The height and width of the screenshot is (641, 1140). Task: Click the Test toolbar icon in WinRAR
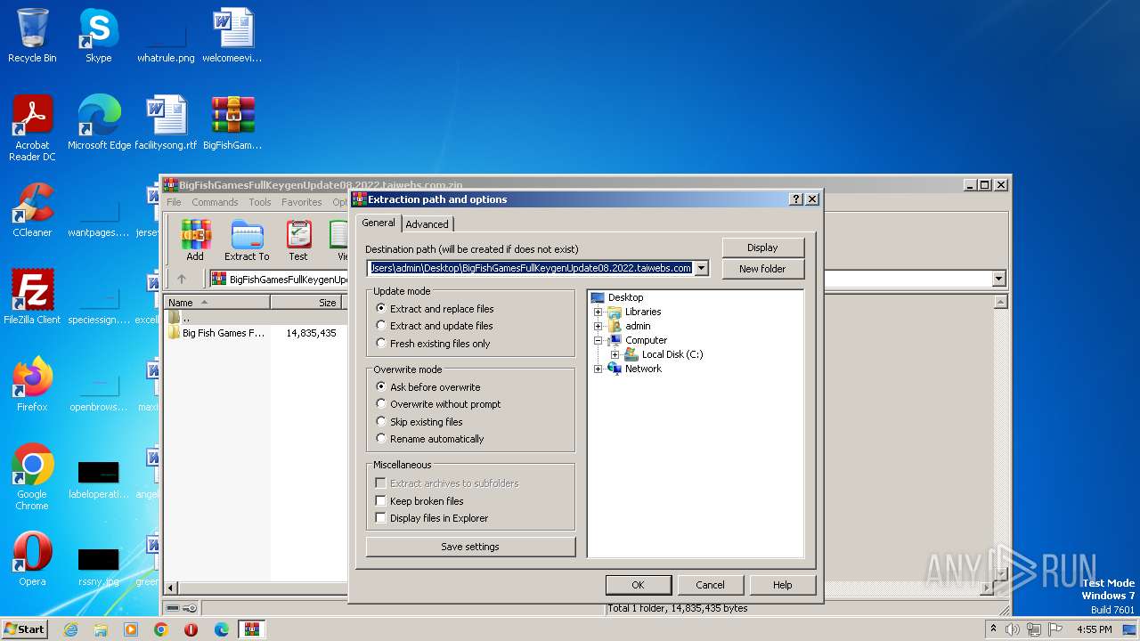coord(298,240)
